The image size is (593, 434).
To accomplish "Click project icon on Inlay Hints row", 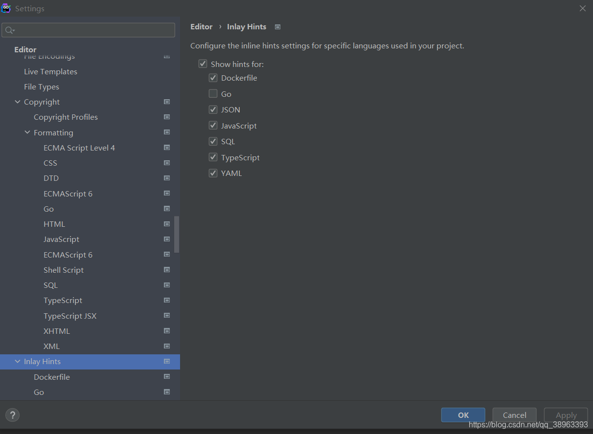I will (167, 362).
